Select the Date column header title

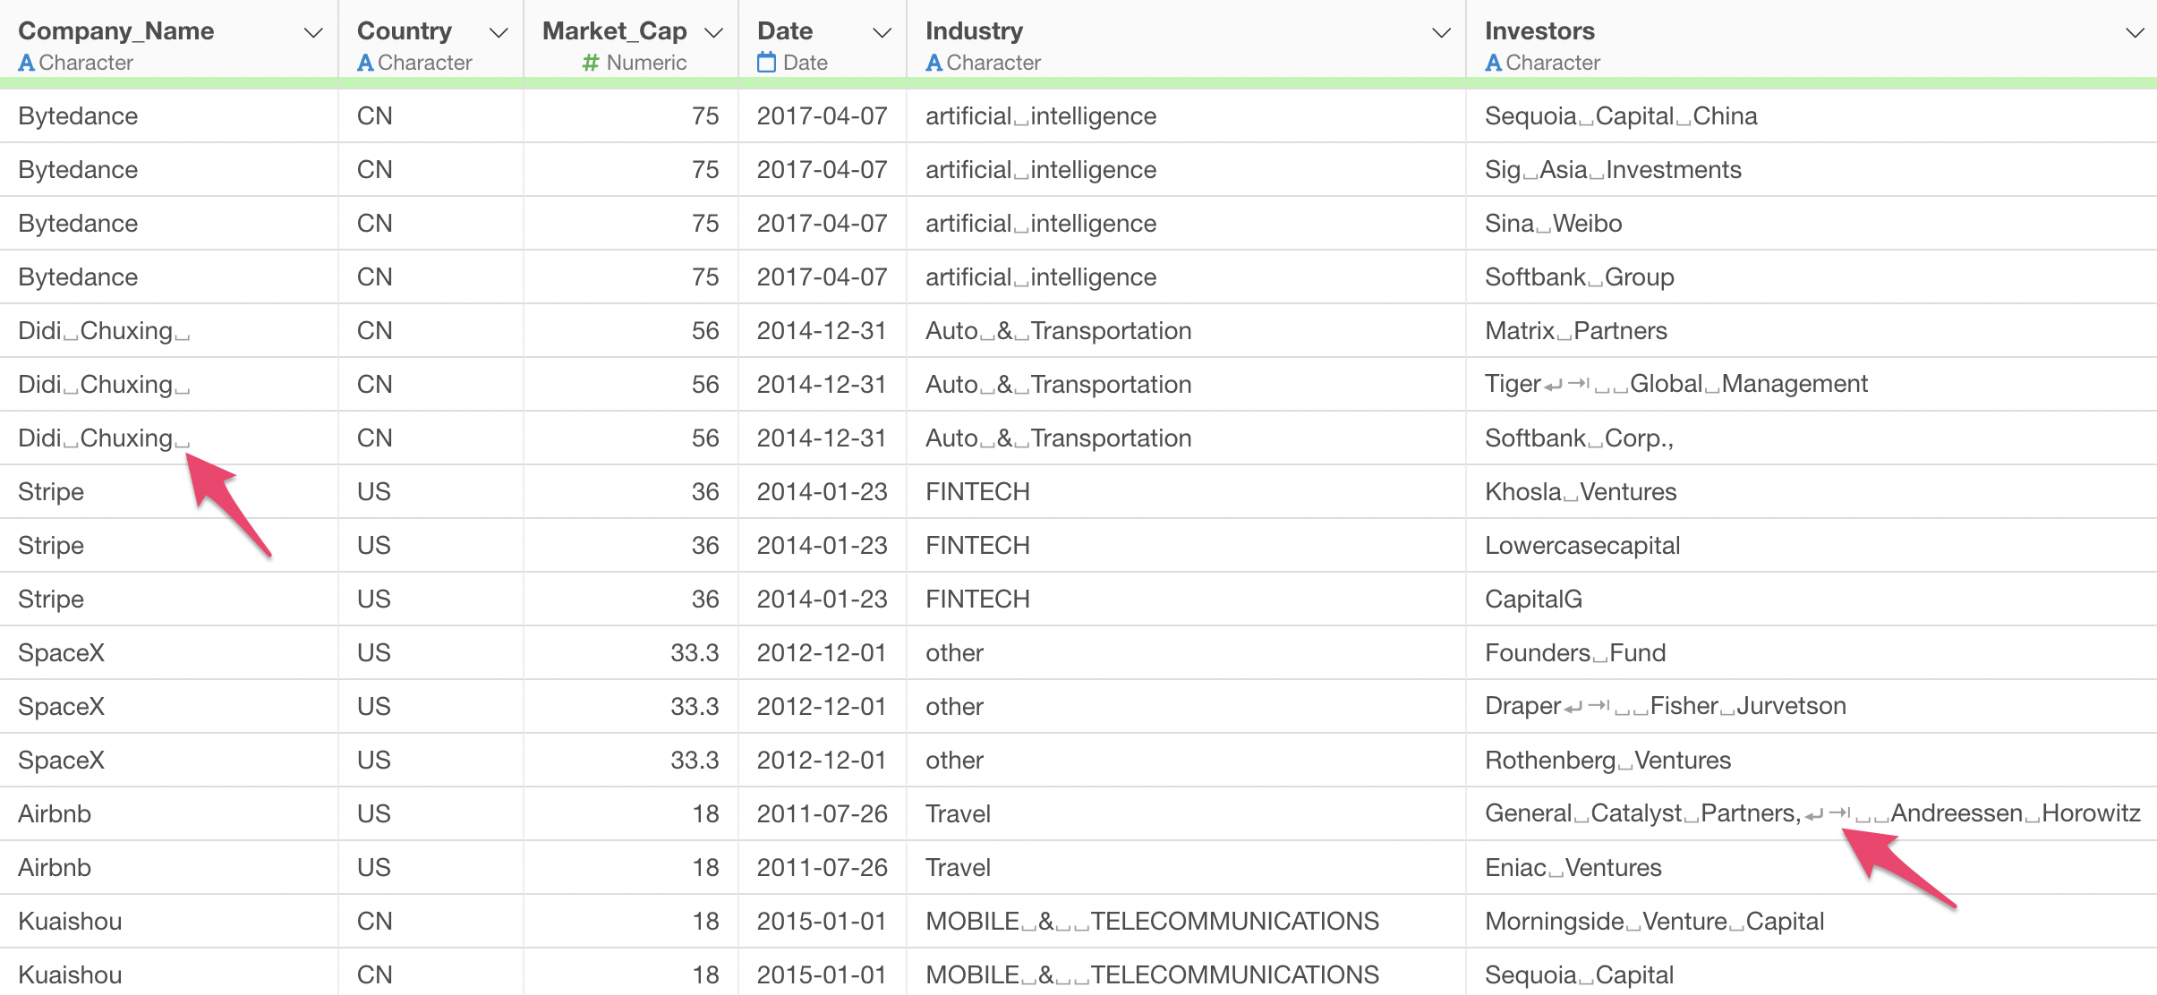785,31
